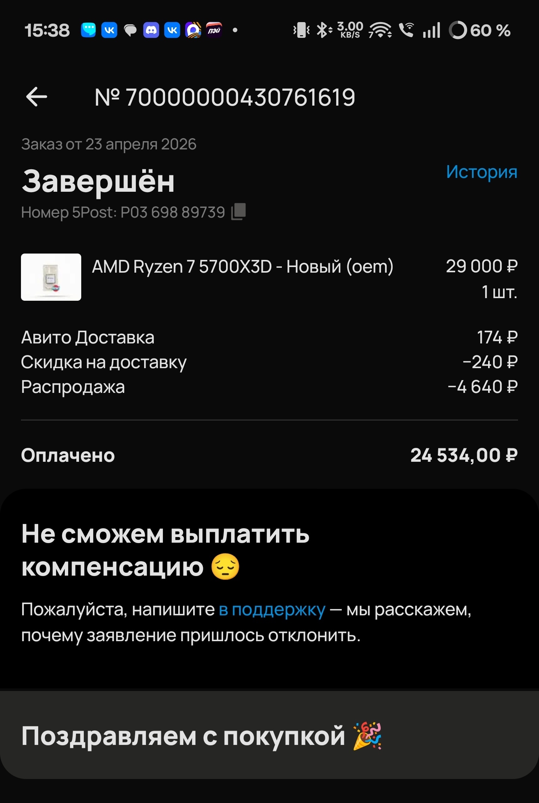Tap the Bluetooth status icon

click(x=324, y=30)
